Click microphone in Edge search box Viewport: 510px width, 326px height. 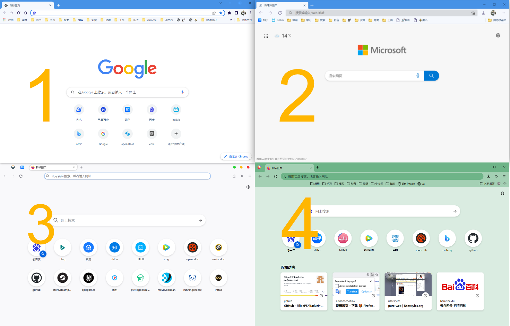coord(418,76)
